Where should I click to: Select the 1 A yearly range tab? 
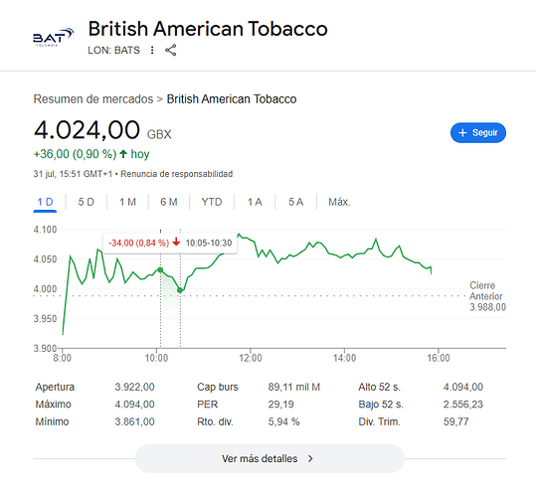point(255,202)
